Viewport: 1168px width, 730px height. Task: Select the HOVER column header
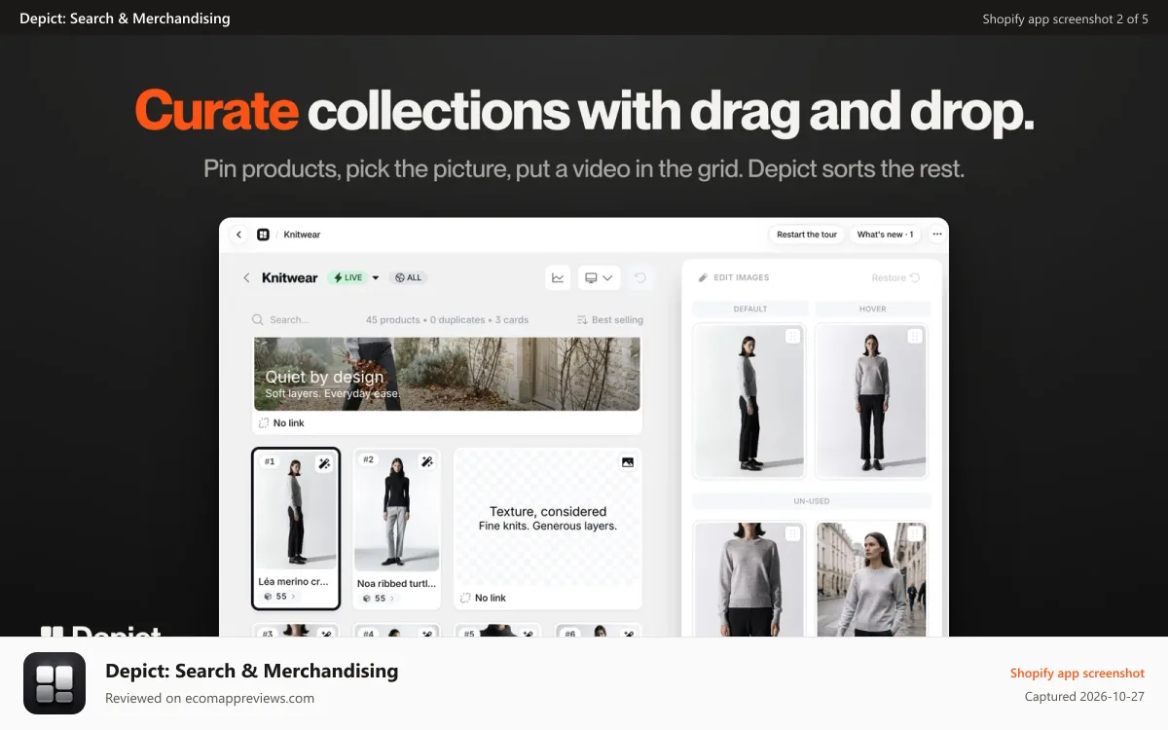[872, 309]
